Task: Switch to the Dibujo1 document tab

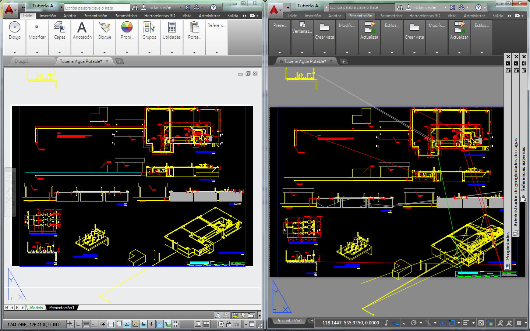Action: (x=22, y=61)
